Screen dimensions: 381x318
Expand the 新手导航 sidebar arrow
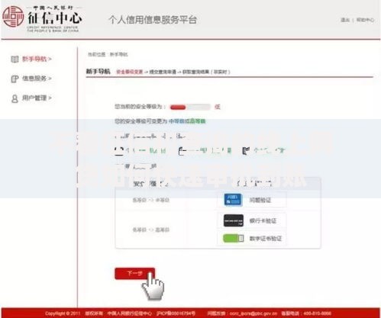coord(50,59)
